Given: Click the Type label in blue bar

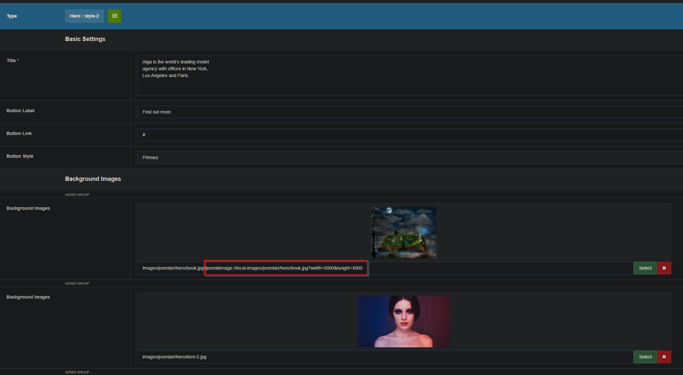Looking at the screenshot, I should point(12,16).
